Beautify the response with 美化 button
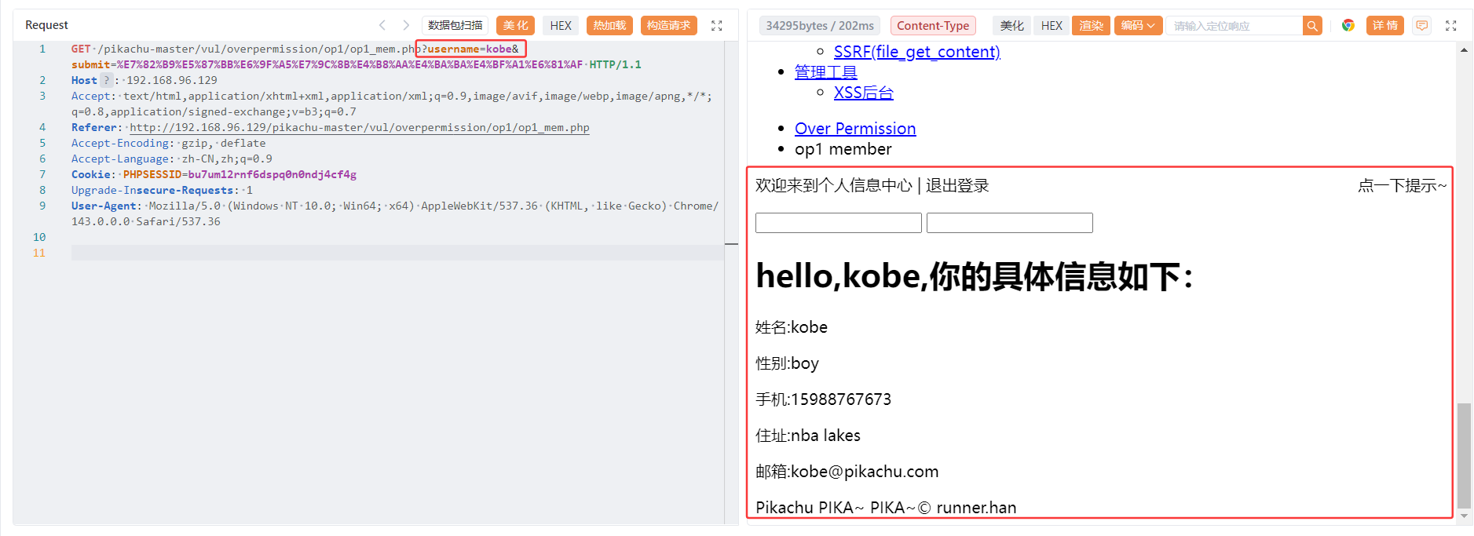The image size is (1474, 536). click(1012, 25)
